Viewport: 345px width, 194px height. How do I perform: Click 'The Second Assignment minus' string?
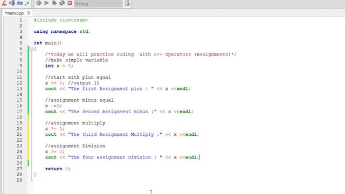112,112
